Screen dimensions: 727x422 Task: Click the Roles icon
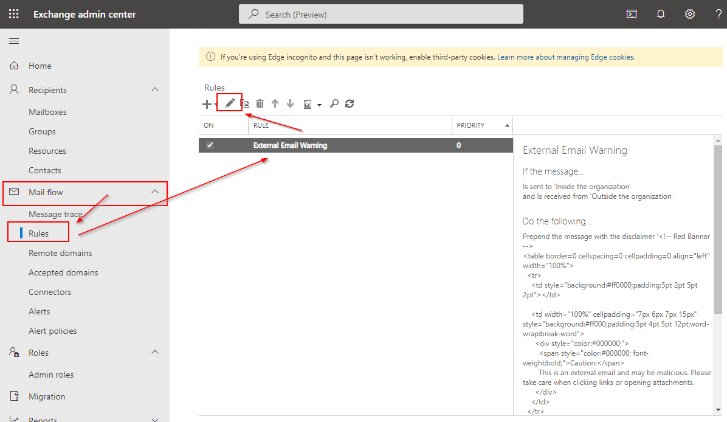pyautogui.click(x=15, y=353)
